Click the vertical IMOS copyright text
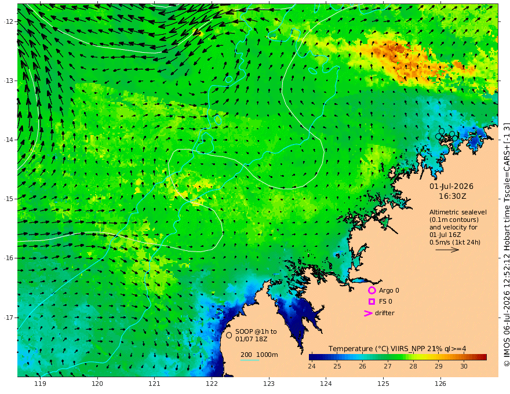 [507, 244]
